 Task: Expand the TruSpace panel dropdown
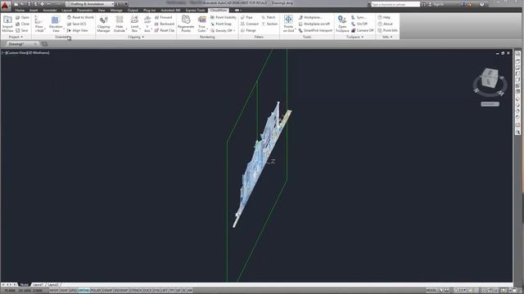tap(355, 37)
